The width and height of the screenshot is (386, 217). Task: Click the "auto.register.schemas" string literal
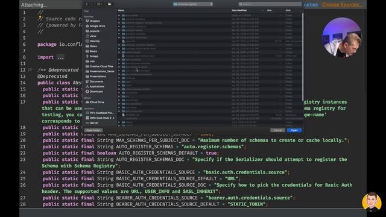tap(212, 147)
